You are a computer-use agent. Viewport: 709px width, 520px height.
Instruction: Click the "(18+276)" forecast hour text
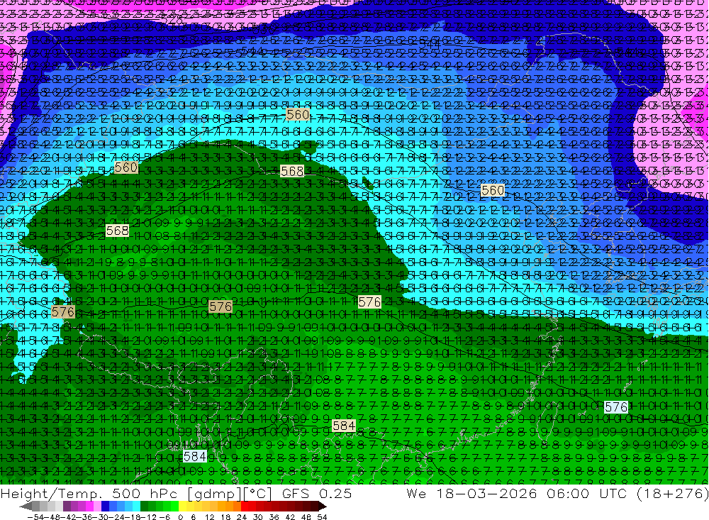[x=672, y=493]
